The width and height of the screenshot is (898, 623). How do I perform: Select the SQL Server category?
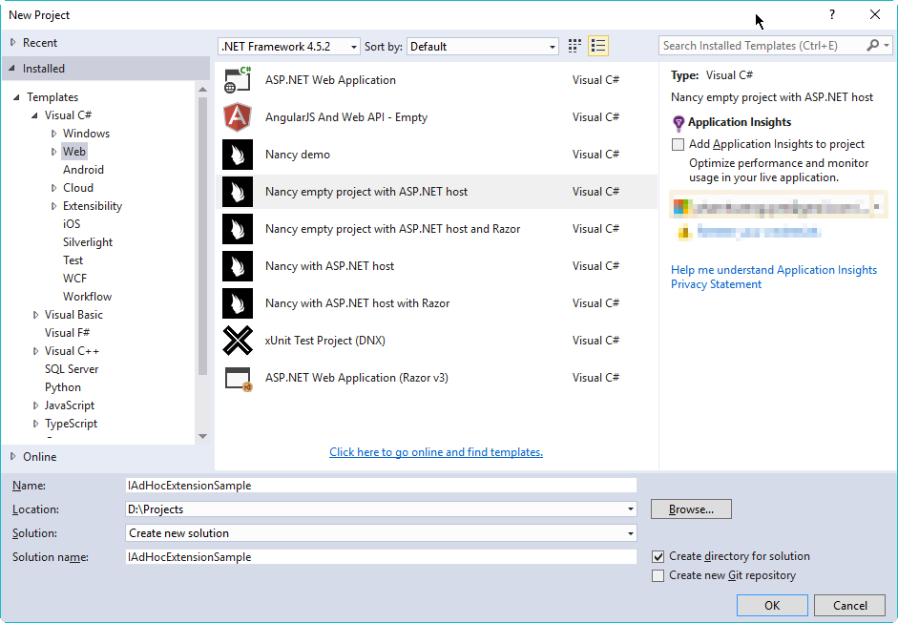click(x=72, y=369)
